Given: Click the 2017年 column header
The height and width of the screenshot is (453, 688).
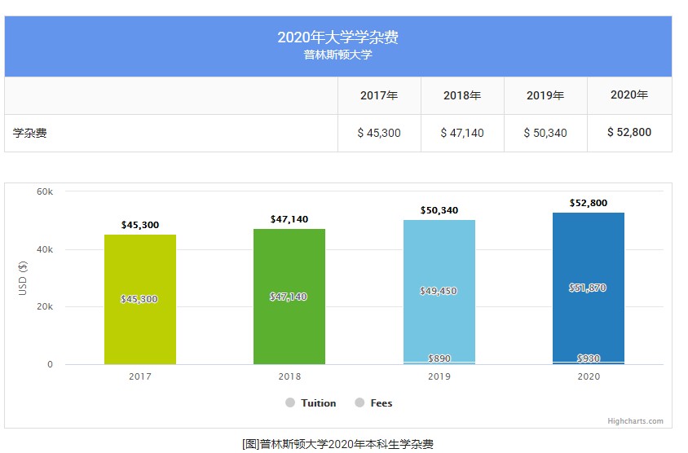Looking at the screenshot, I should coord(379,96).
